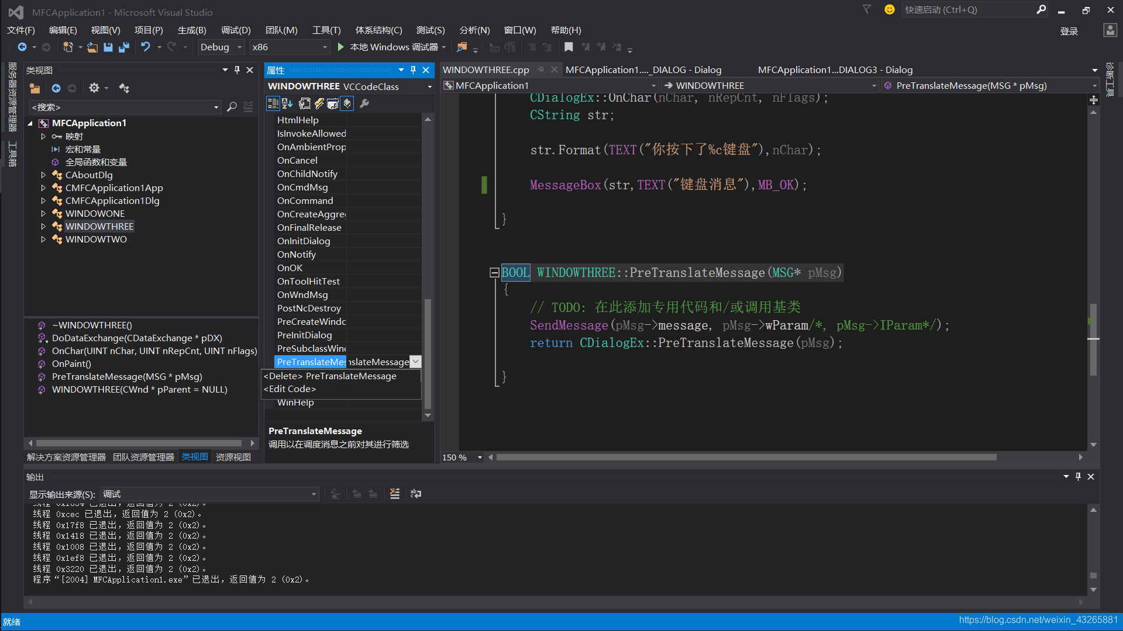
Task: Click the Open File folder icon
Action: tap(92, 47)
